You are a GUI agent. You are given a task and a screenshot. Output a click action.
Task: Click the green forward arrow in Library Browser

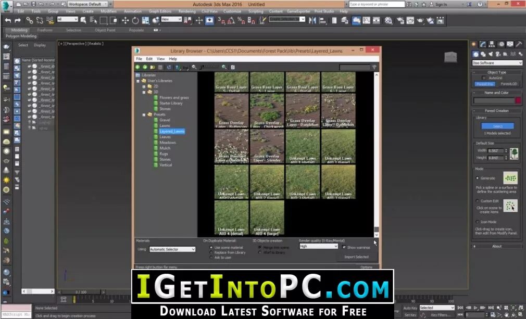145,67
